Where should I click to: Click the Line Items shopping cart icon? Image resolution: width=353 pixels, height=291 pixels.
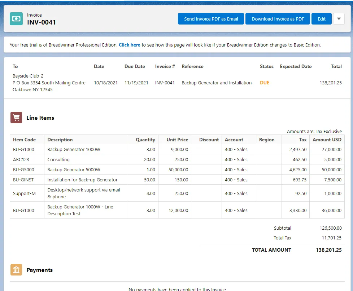coord(16,118)
